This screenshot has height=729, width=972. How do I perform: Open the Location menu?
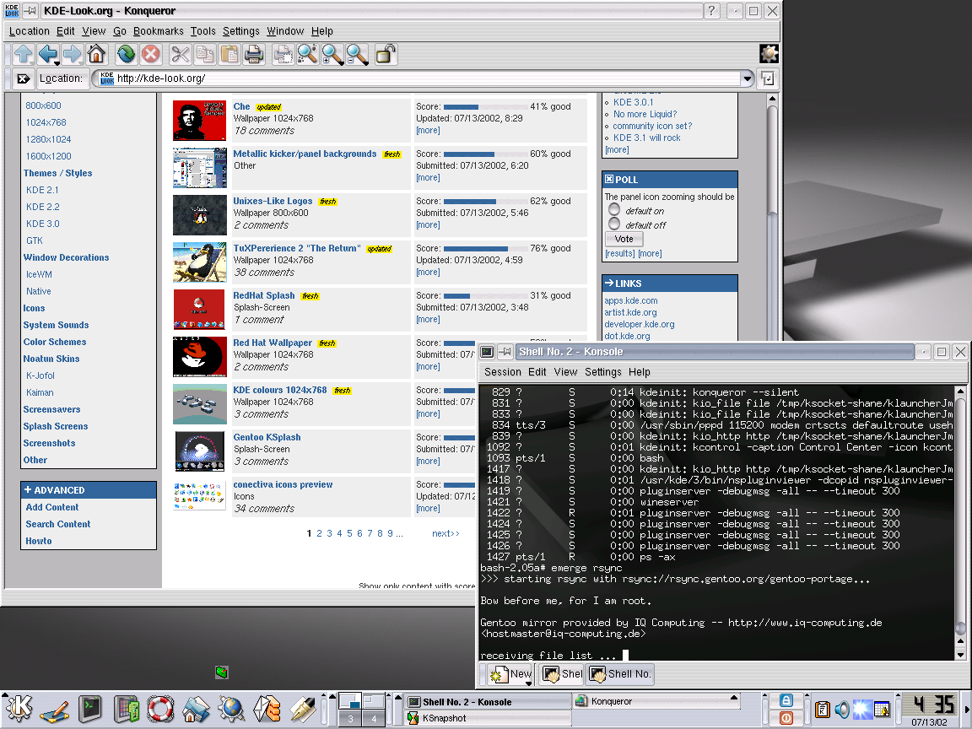(x=30, y=31)
